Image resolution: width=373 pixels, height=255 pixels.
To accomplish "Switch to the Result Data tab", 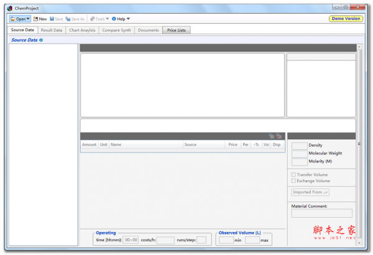I will [52, 30].
